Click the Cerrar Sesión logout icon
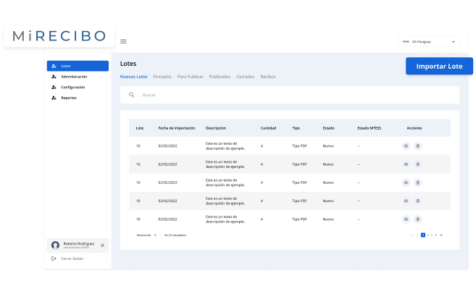Image resolution: width=476 pixels, height=294 pixels. pos(54,259)
